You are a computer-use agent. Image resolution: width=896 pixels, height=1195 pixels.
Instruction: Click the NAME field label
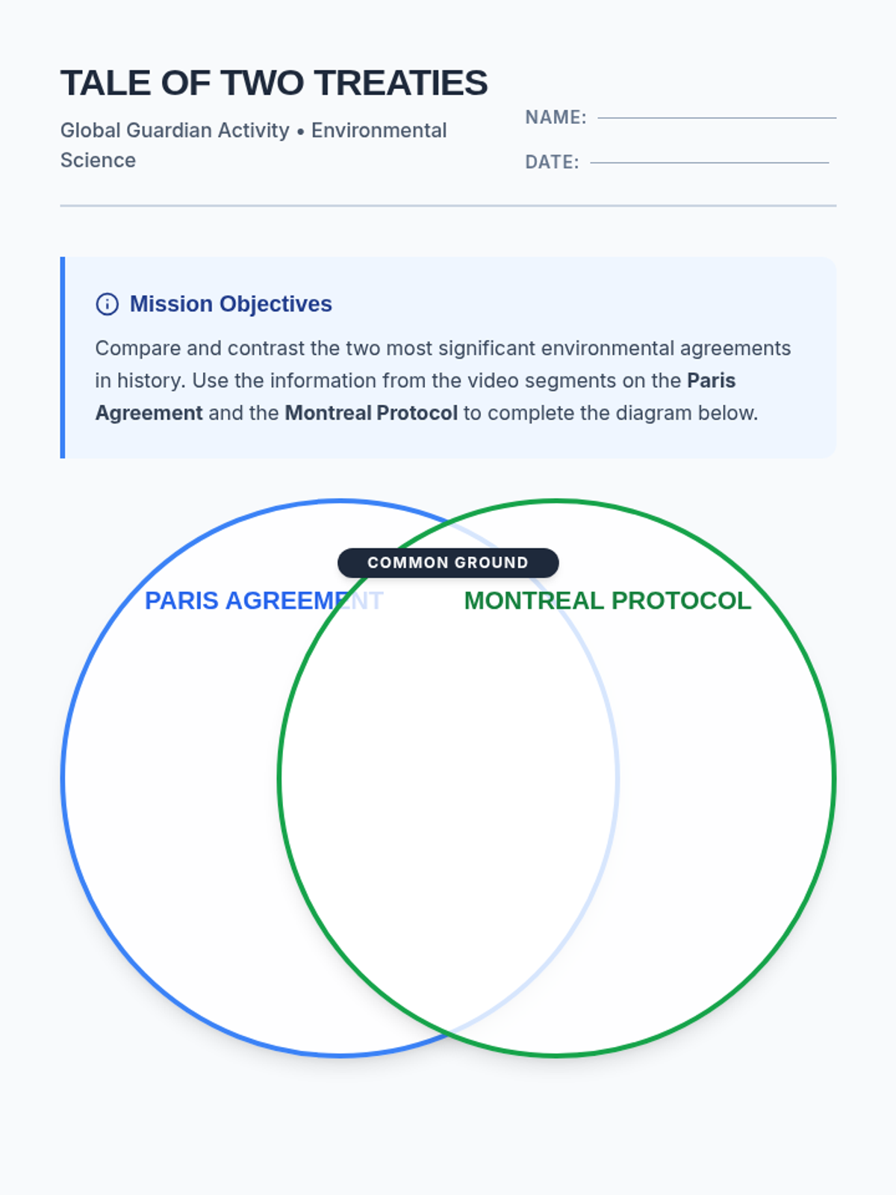(x=556, y=118)
